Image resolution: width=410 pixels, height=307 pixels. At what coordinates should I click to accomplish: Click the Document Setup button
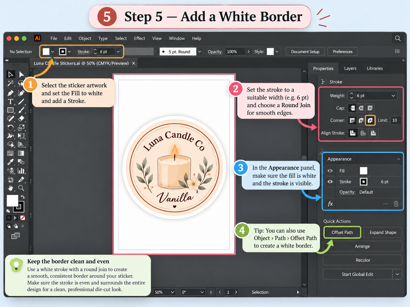305,52
